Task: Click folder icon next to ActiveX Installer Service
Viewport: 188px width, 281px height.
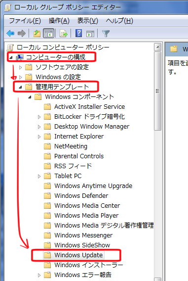Action: pyautogui.click(x=47, y=107)
